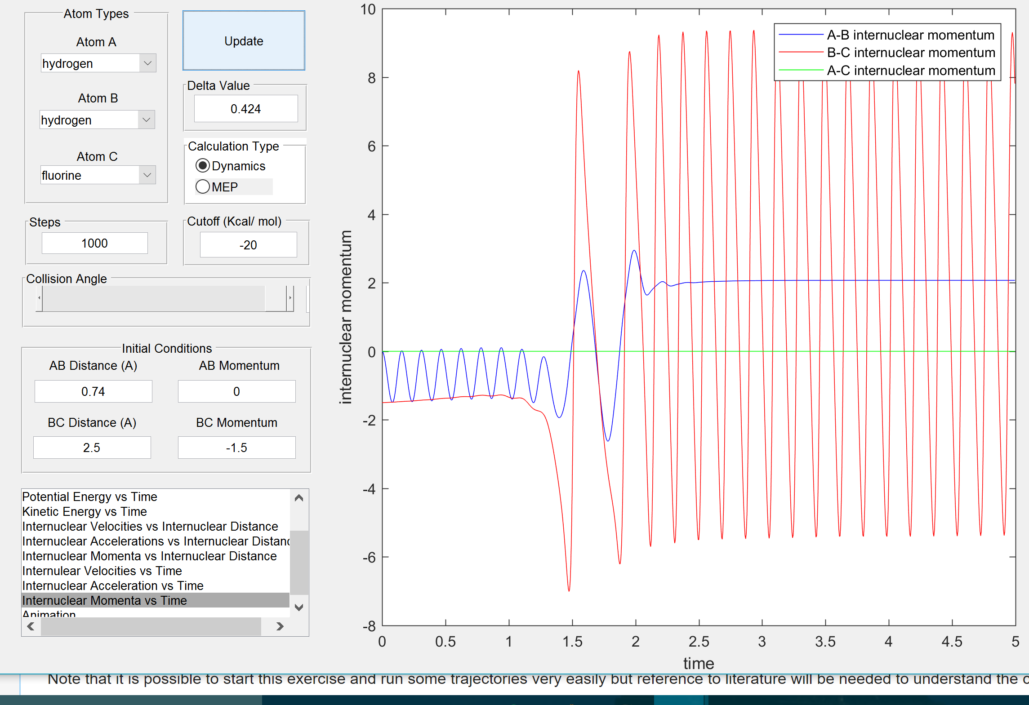Click the BC Momentum input field
The image size is (1029, 705).
pos(236,448)
